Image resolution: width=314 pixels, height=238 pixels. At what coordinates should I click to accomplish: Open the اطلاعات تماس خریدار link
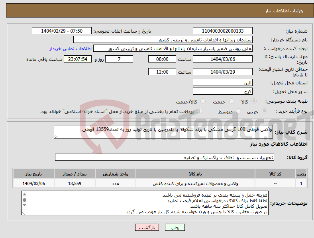71,49
